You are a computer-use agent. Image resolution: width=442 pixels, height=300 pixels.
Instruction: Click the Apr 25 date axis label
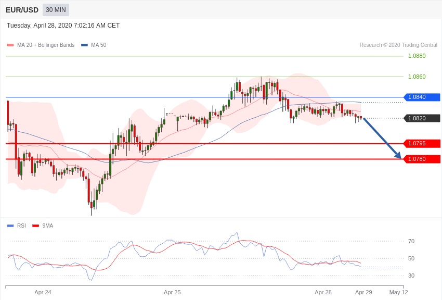click(172, 292)
